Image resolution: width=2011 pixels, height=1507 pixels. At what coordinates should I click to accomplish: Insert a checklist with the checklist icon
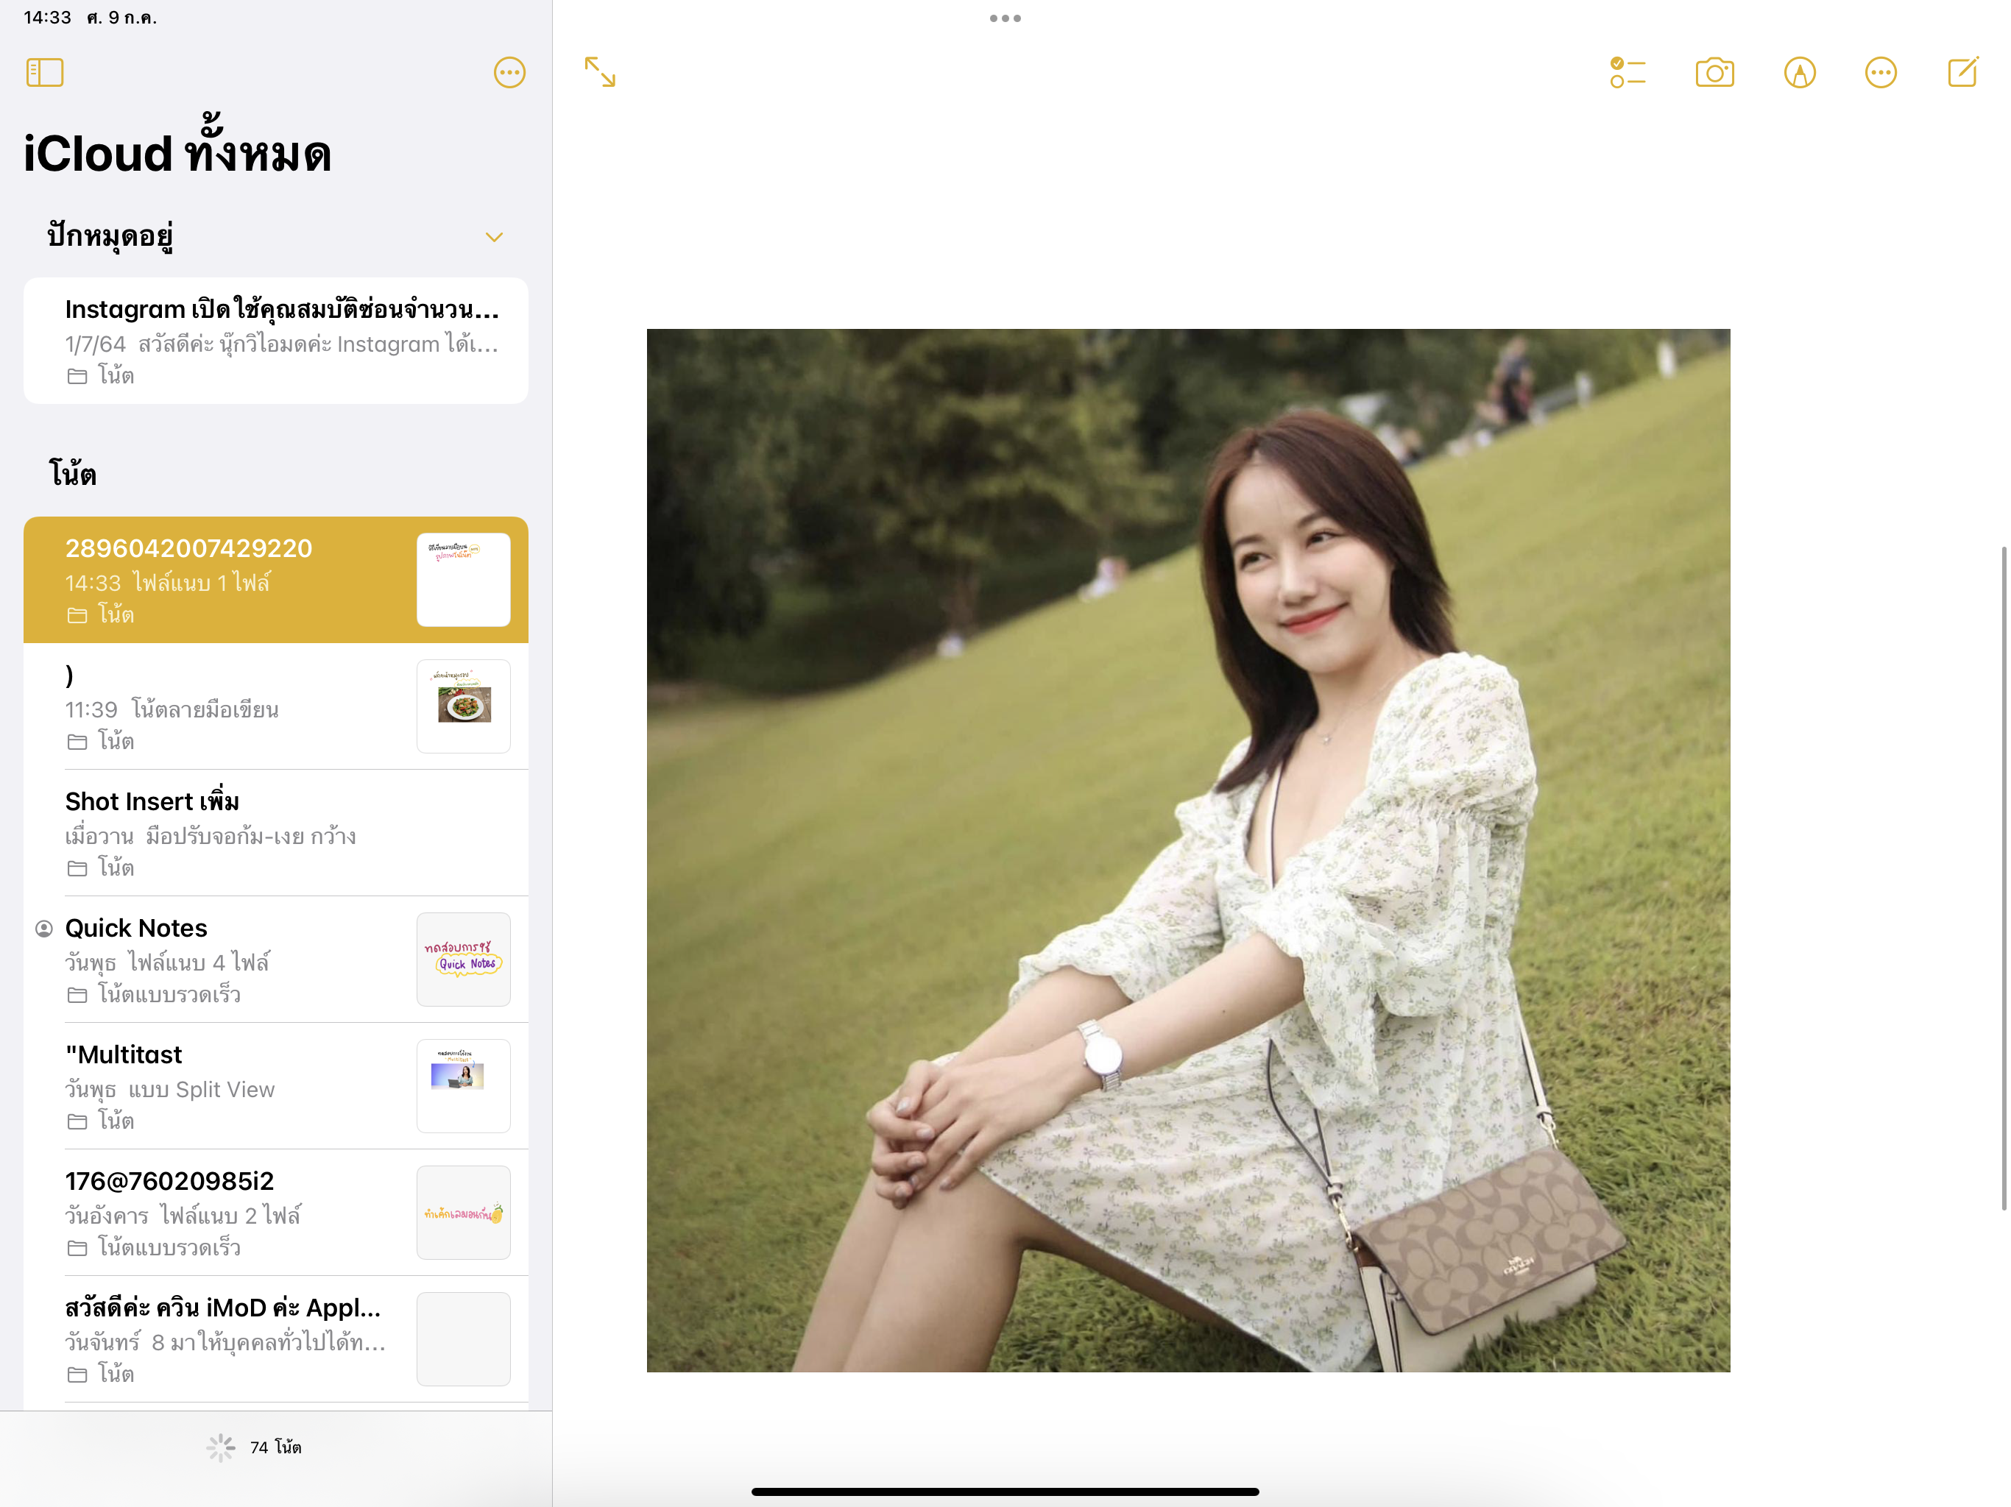point(1627,73)
